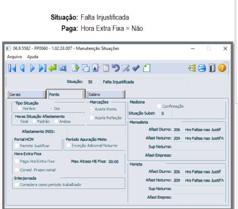Click the exit door icon
The image size is (238, 209).
tap(212, 68)
